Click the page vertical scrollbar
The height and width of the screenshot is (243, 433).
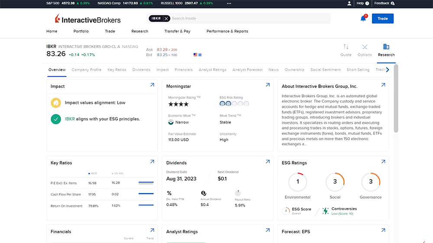pos(396,100)
